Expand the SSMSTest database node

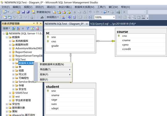point(10,93)
